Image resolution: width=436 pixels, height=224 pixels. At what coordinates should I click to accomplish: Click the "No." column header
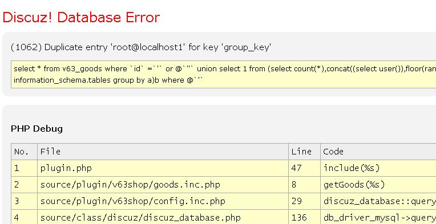coord(24,152)
